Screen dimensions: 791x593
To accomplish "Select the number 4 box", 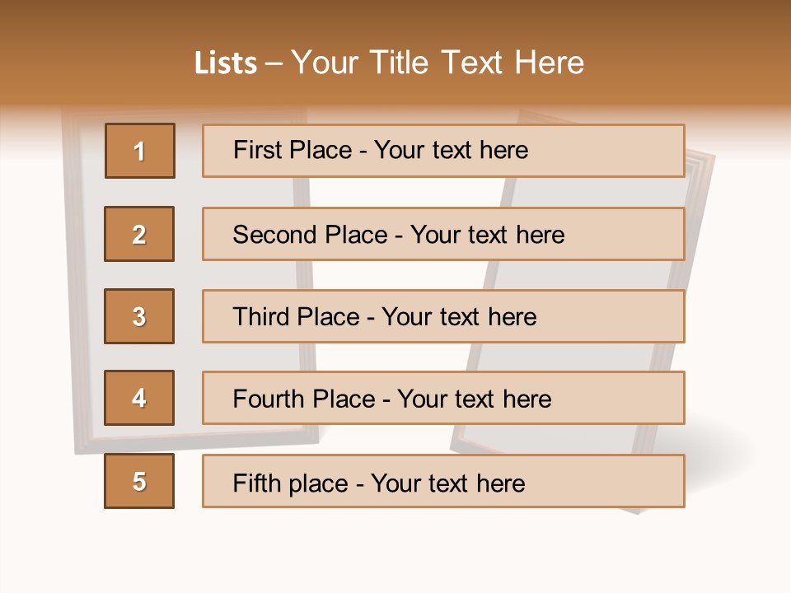I will [139, 399].
